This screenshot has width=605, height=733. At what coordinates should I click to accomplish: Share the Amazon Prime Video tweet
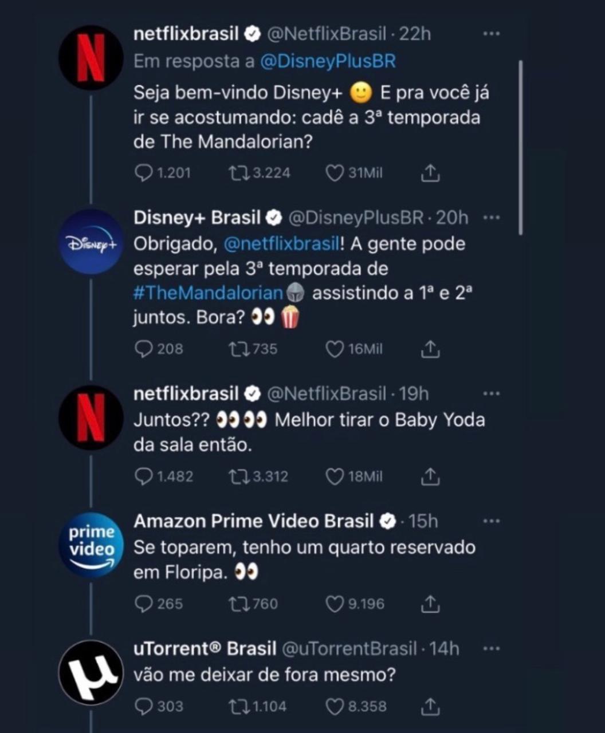tap(430, 604)
